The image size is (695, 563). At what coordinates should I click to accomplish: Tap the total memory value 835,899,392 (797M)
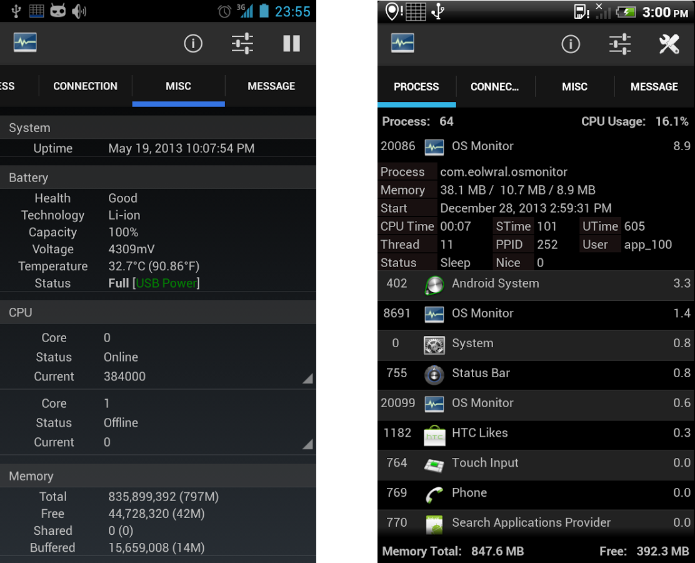[164, 497]
